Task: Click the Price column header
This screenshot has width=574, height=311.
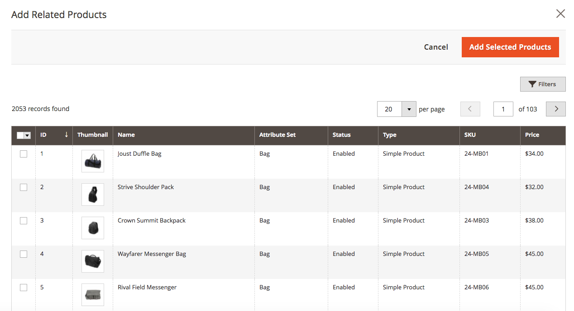Action: point(532,135)
